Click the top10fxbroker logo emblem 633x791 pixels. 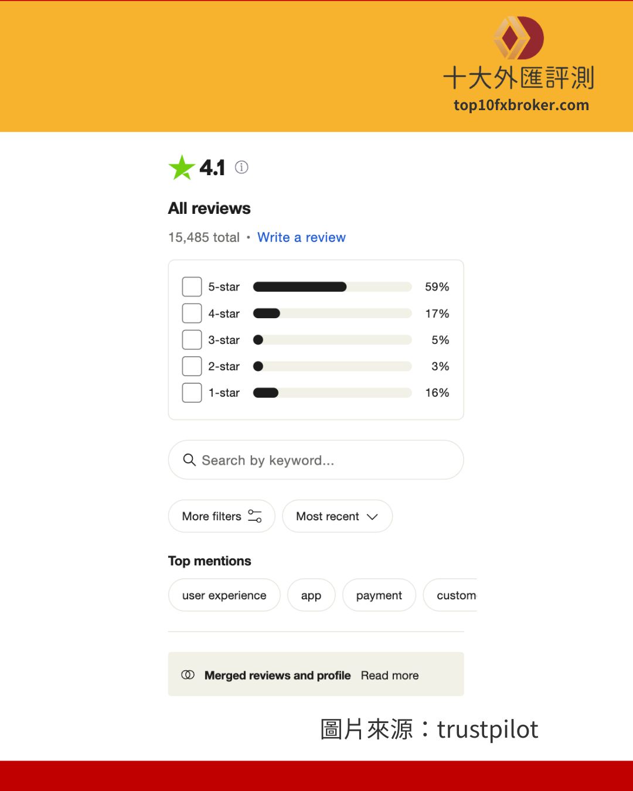(518, 38)
